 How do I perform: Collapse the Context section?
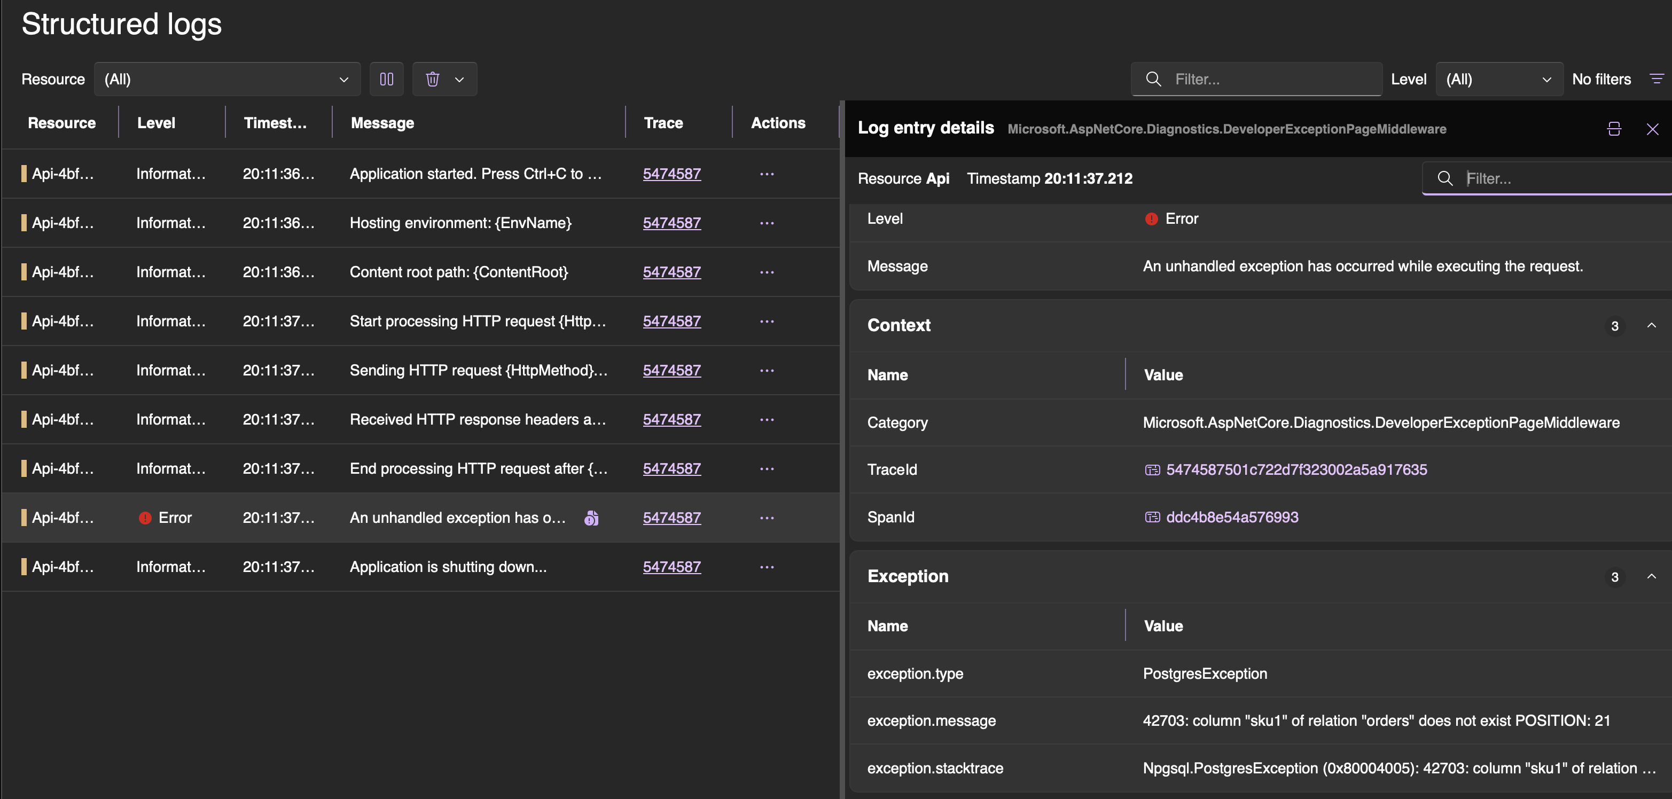1651,325
